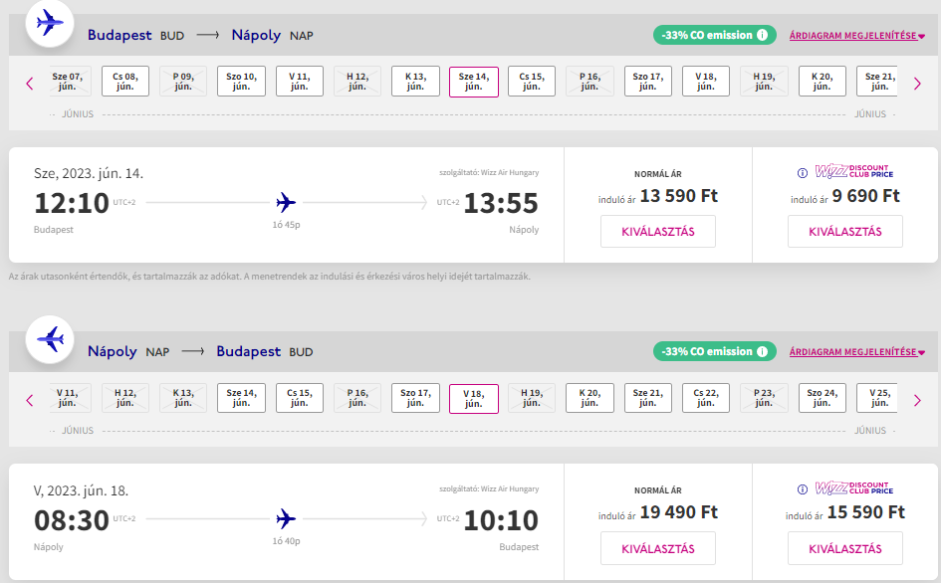Choose the discount club price 9 690 Ft

(x=844, y=232)
